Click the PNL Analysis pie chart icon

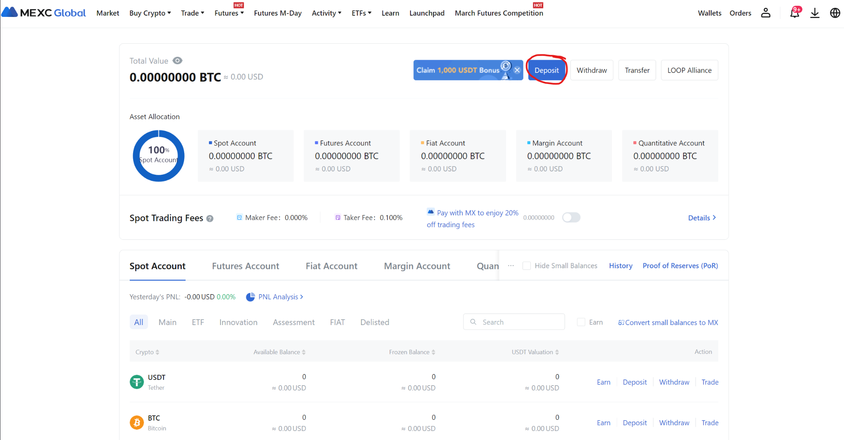click(x=250, y=297)
